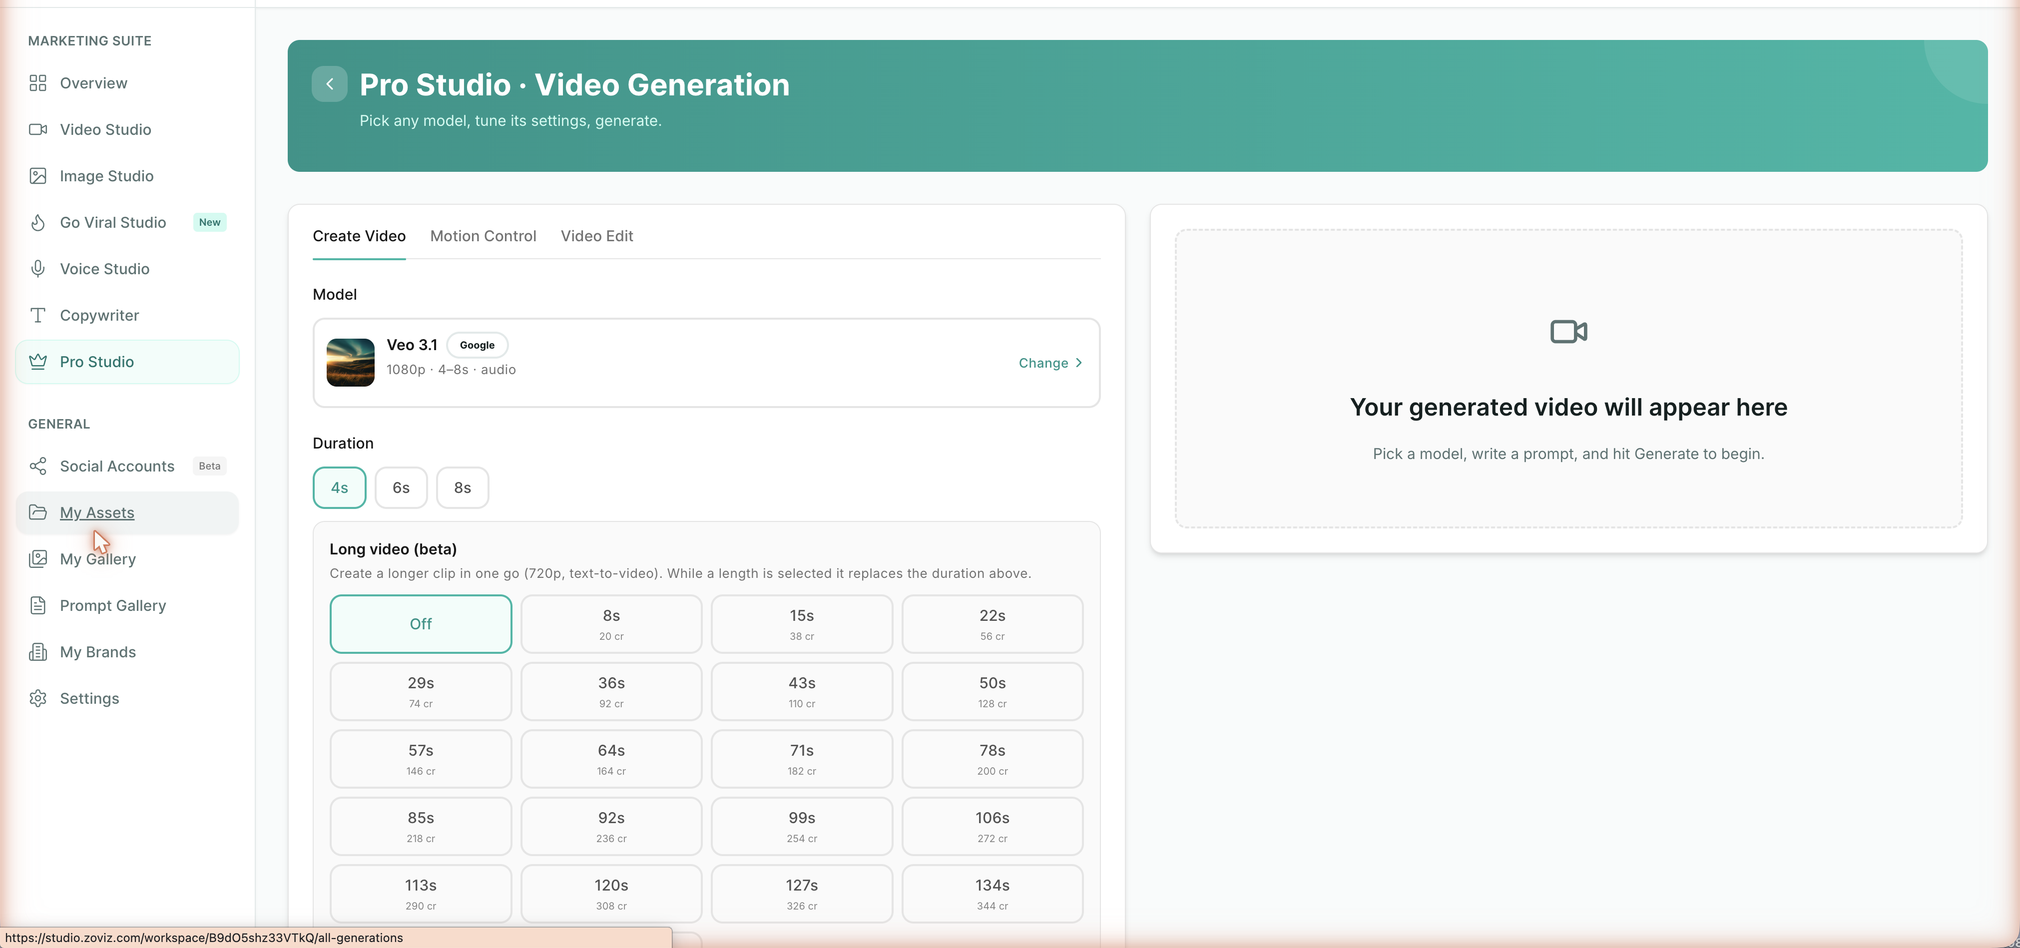This screenshot has height=948, width=2020.
Task: Click "1080p · 4–8s · audio" model details
Action: coord(451,369)
